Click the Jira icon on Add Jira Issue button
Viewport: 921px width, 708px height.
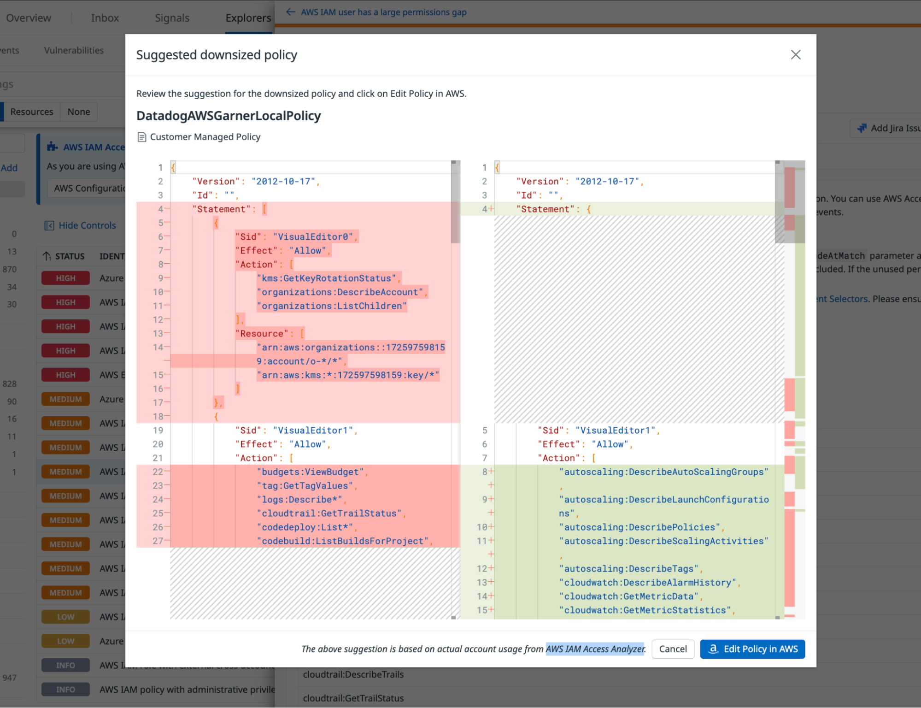tap(862, 128)
